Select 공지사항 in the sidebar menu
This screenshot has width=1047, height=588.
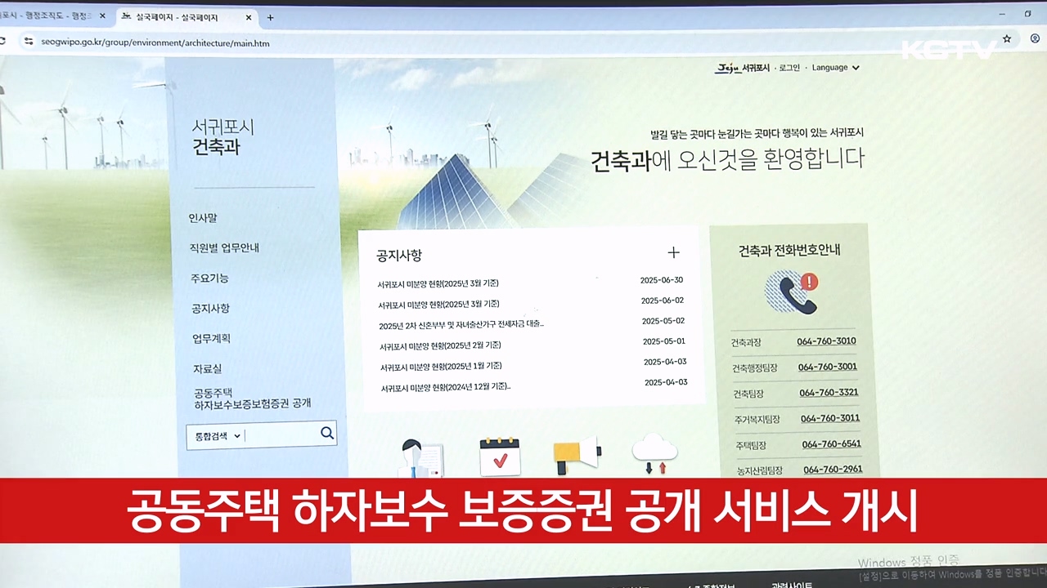[209, 308]
